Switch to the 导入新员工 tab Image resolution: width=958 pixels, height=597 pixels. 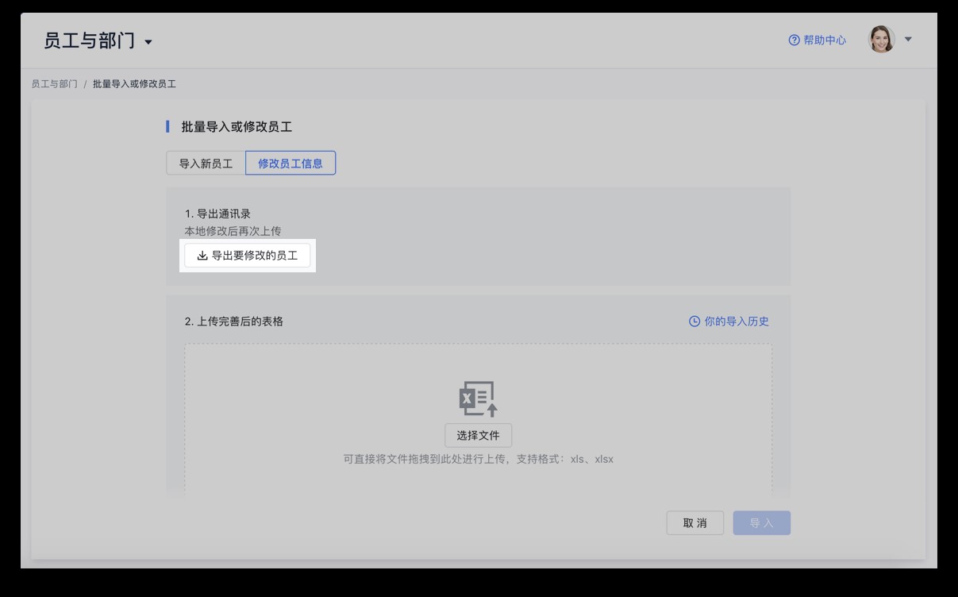(x=205, y=162)
